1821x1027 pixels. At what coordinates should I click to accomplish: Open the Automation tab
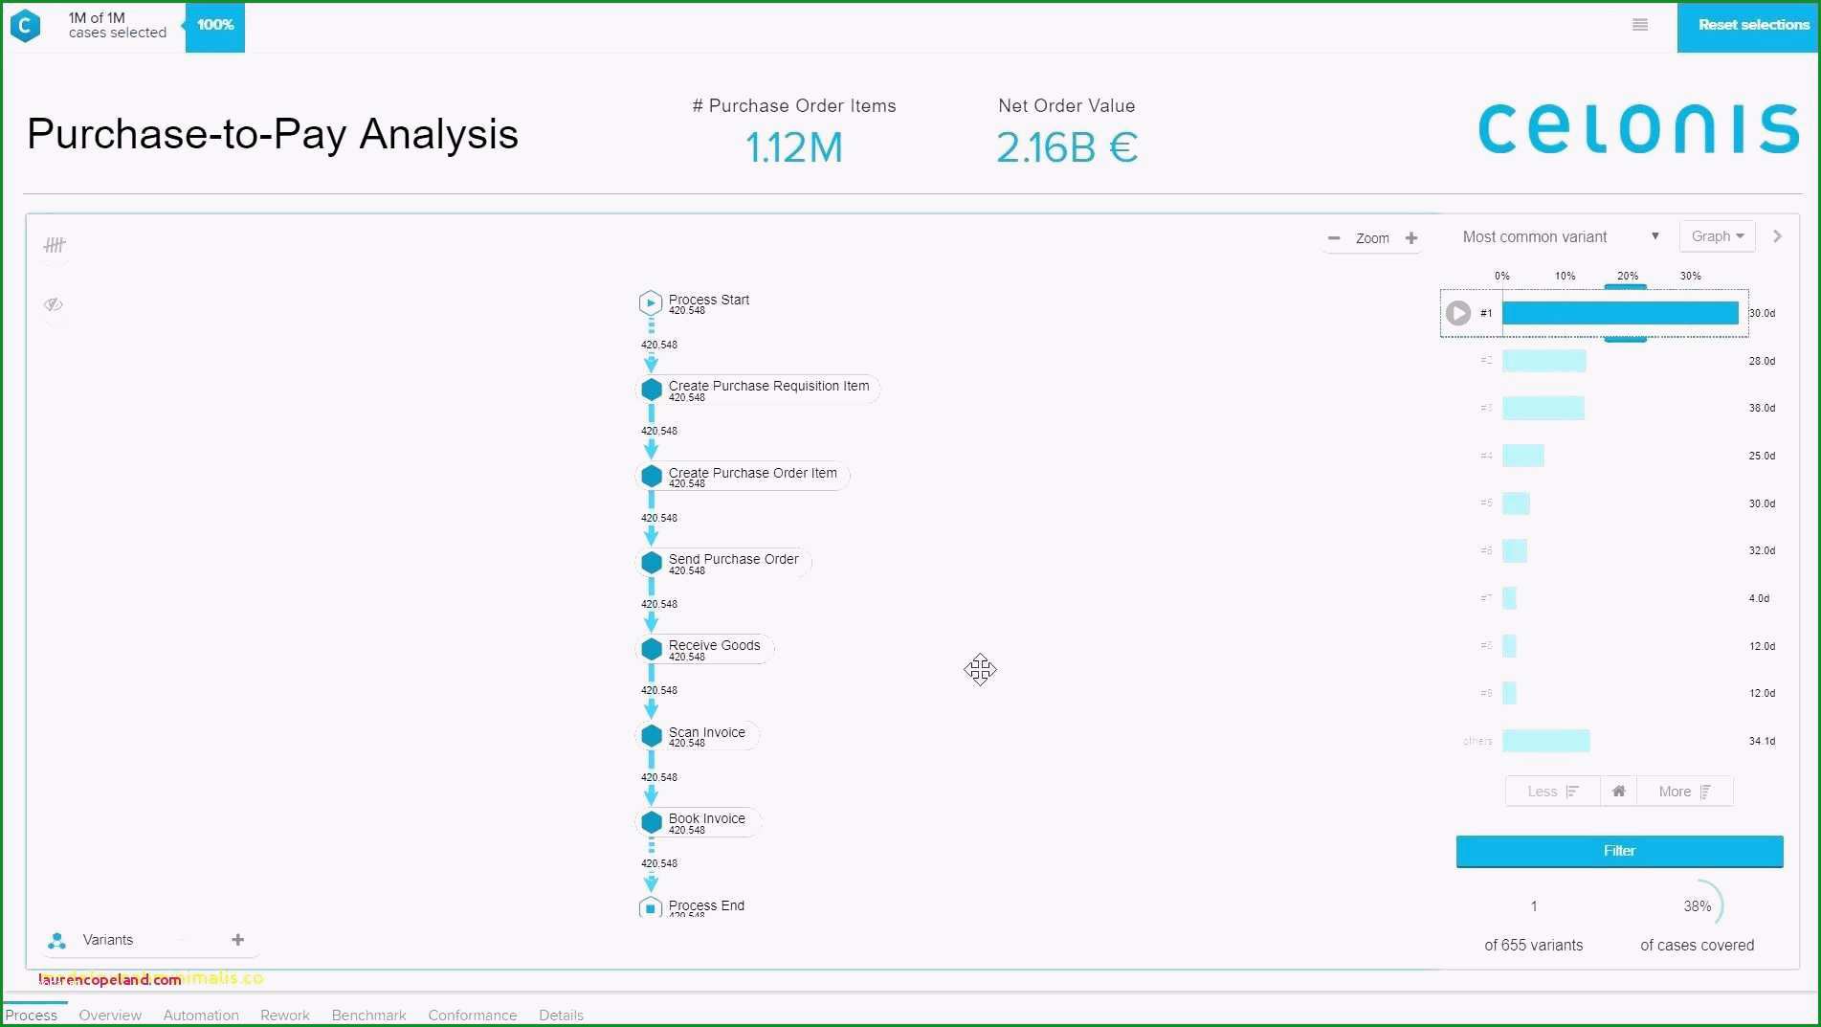click(201, 1015)
